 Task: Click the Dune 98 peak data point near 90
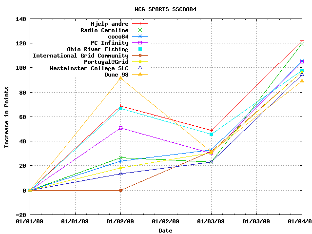tap(120, 78)
